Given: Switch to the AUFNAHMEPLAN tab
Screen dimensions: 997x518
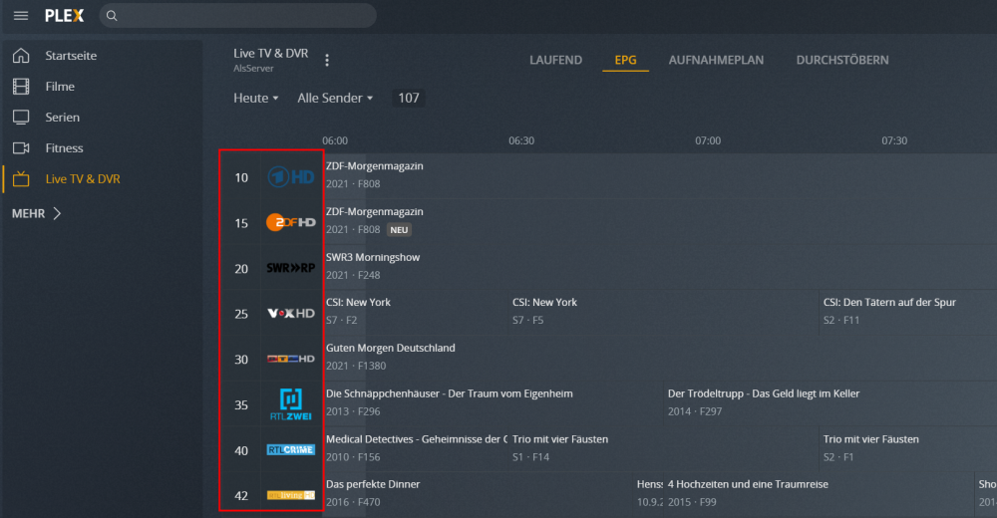Looking at the screenshot, I should tap(716, 61).
